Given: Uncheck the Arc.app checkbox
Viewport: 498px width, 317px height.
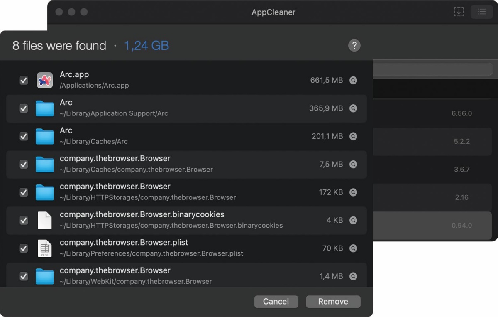Looking at the screenshot, I should point(24,80).
